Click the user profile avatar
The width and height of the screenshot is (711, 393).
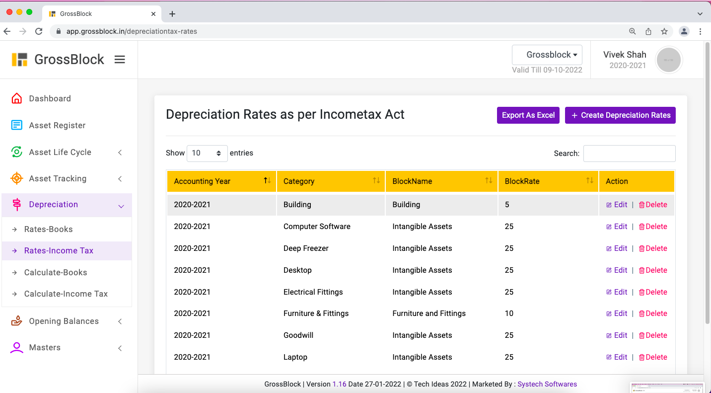tap(668, 60)
